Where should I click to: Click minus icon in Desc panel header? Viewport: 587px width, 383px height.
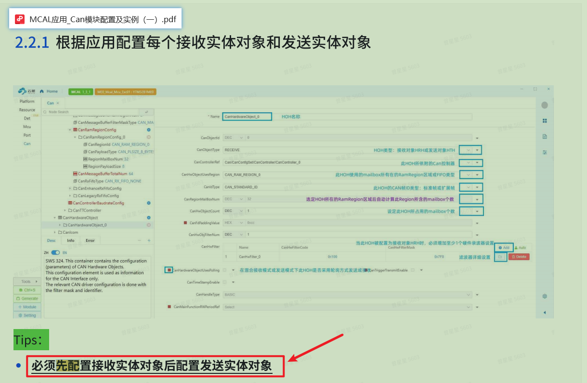(x=140, y=240)
